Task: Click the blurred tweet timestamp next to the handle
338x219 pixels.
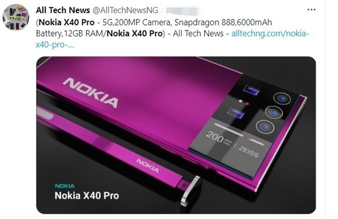Action: (183, 10)
